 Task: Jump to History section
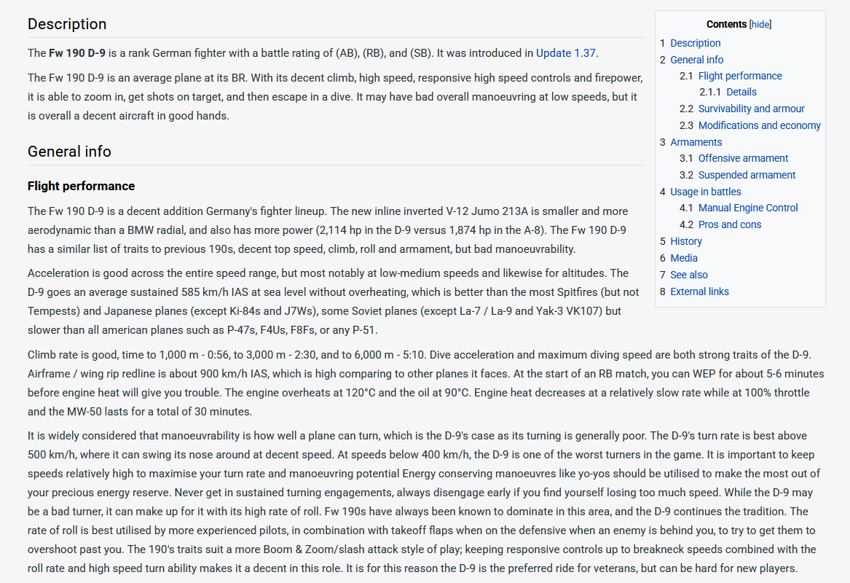click(x=686, y=241)
